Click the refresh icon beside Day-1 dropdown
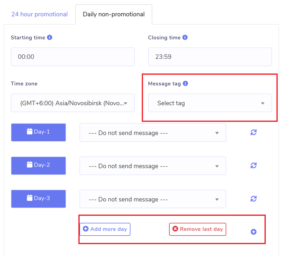 click(253, 132)
